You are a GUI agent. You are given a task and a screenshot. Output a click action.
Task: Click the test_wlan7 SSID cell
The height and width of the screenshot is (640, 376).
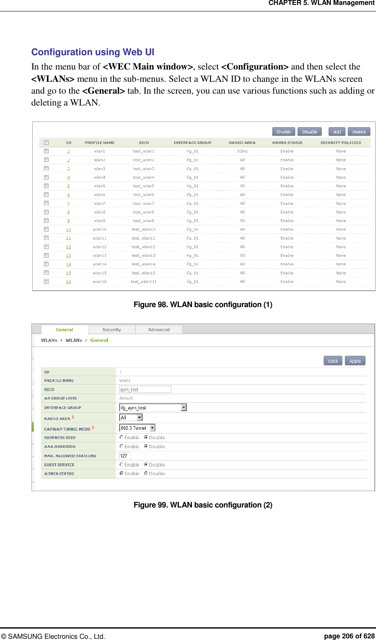pos(144,203)
